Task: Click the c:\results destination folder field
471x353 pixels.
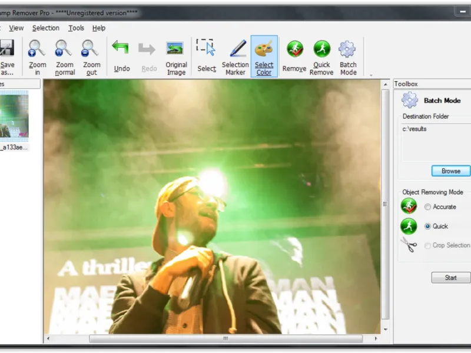Action: 436,142
